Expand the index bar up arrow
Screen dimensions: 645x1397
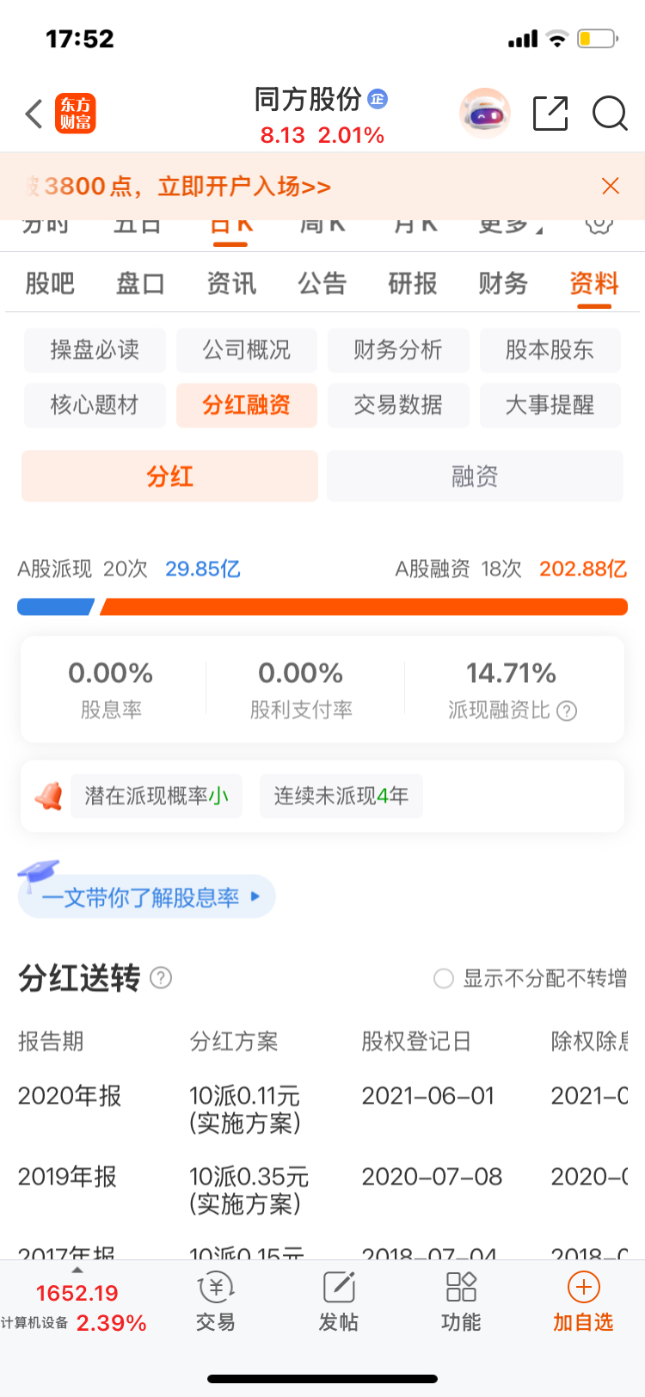point(77,1271)
